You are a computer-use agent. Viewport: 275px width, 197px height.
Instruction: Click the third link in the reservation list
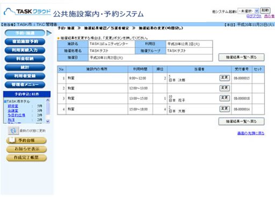(x=17, y=115)
